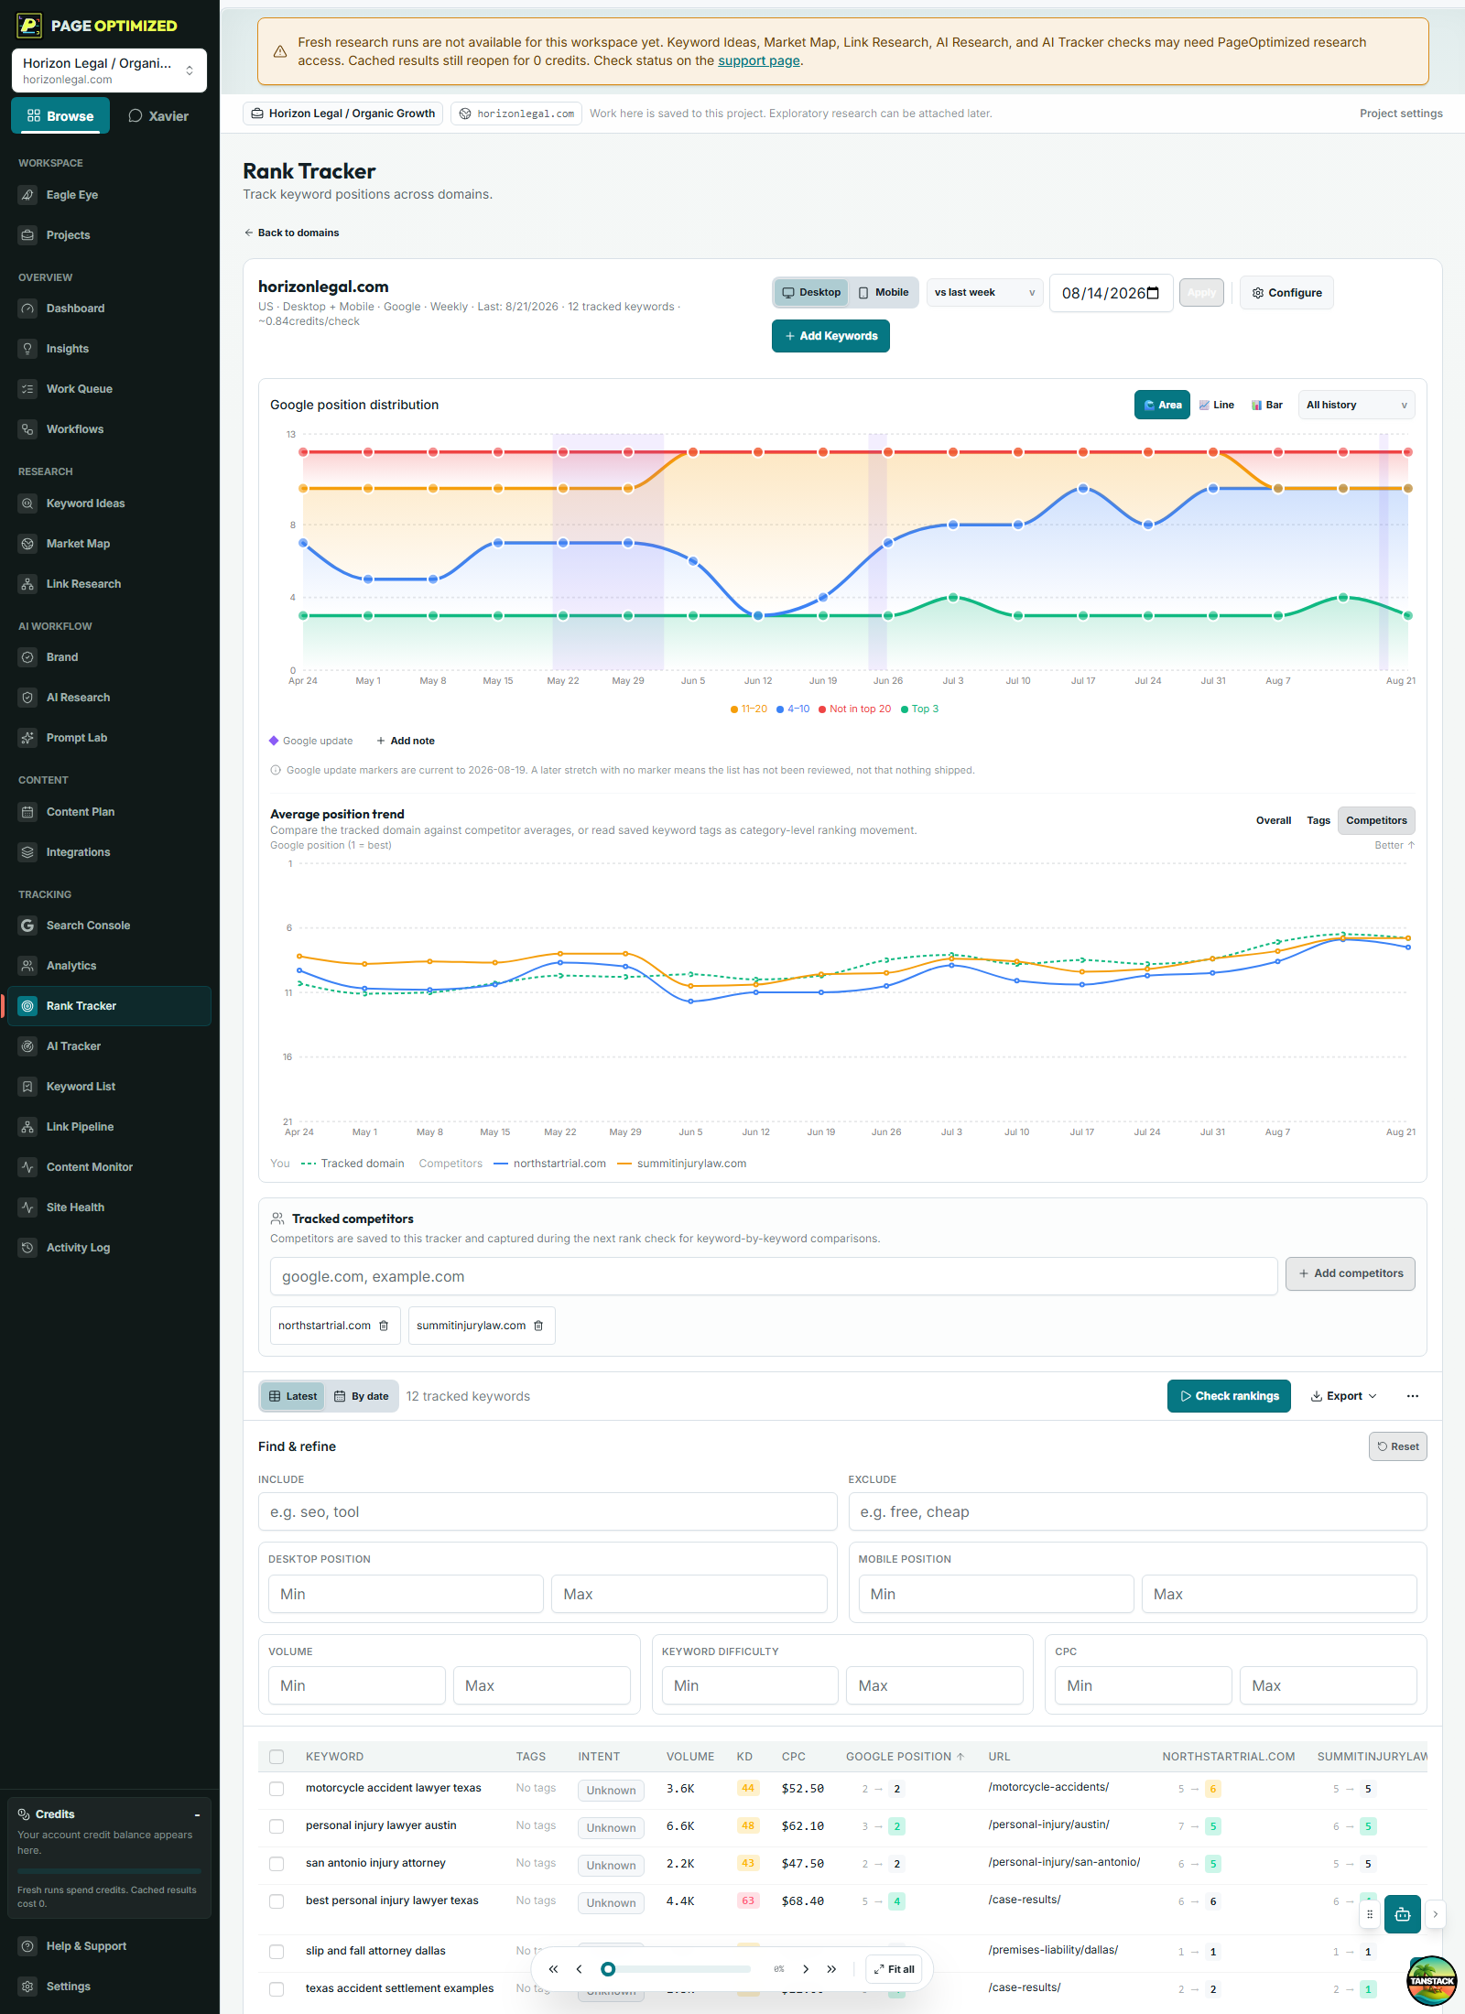Open the Dashboard sidebar item
The height and width of the screenshot is (2014, 1465).
[109, 309]
